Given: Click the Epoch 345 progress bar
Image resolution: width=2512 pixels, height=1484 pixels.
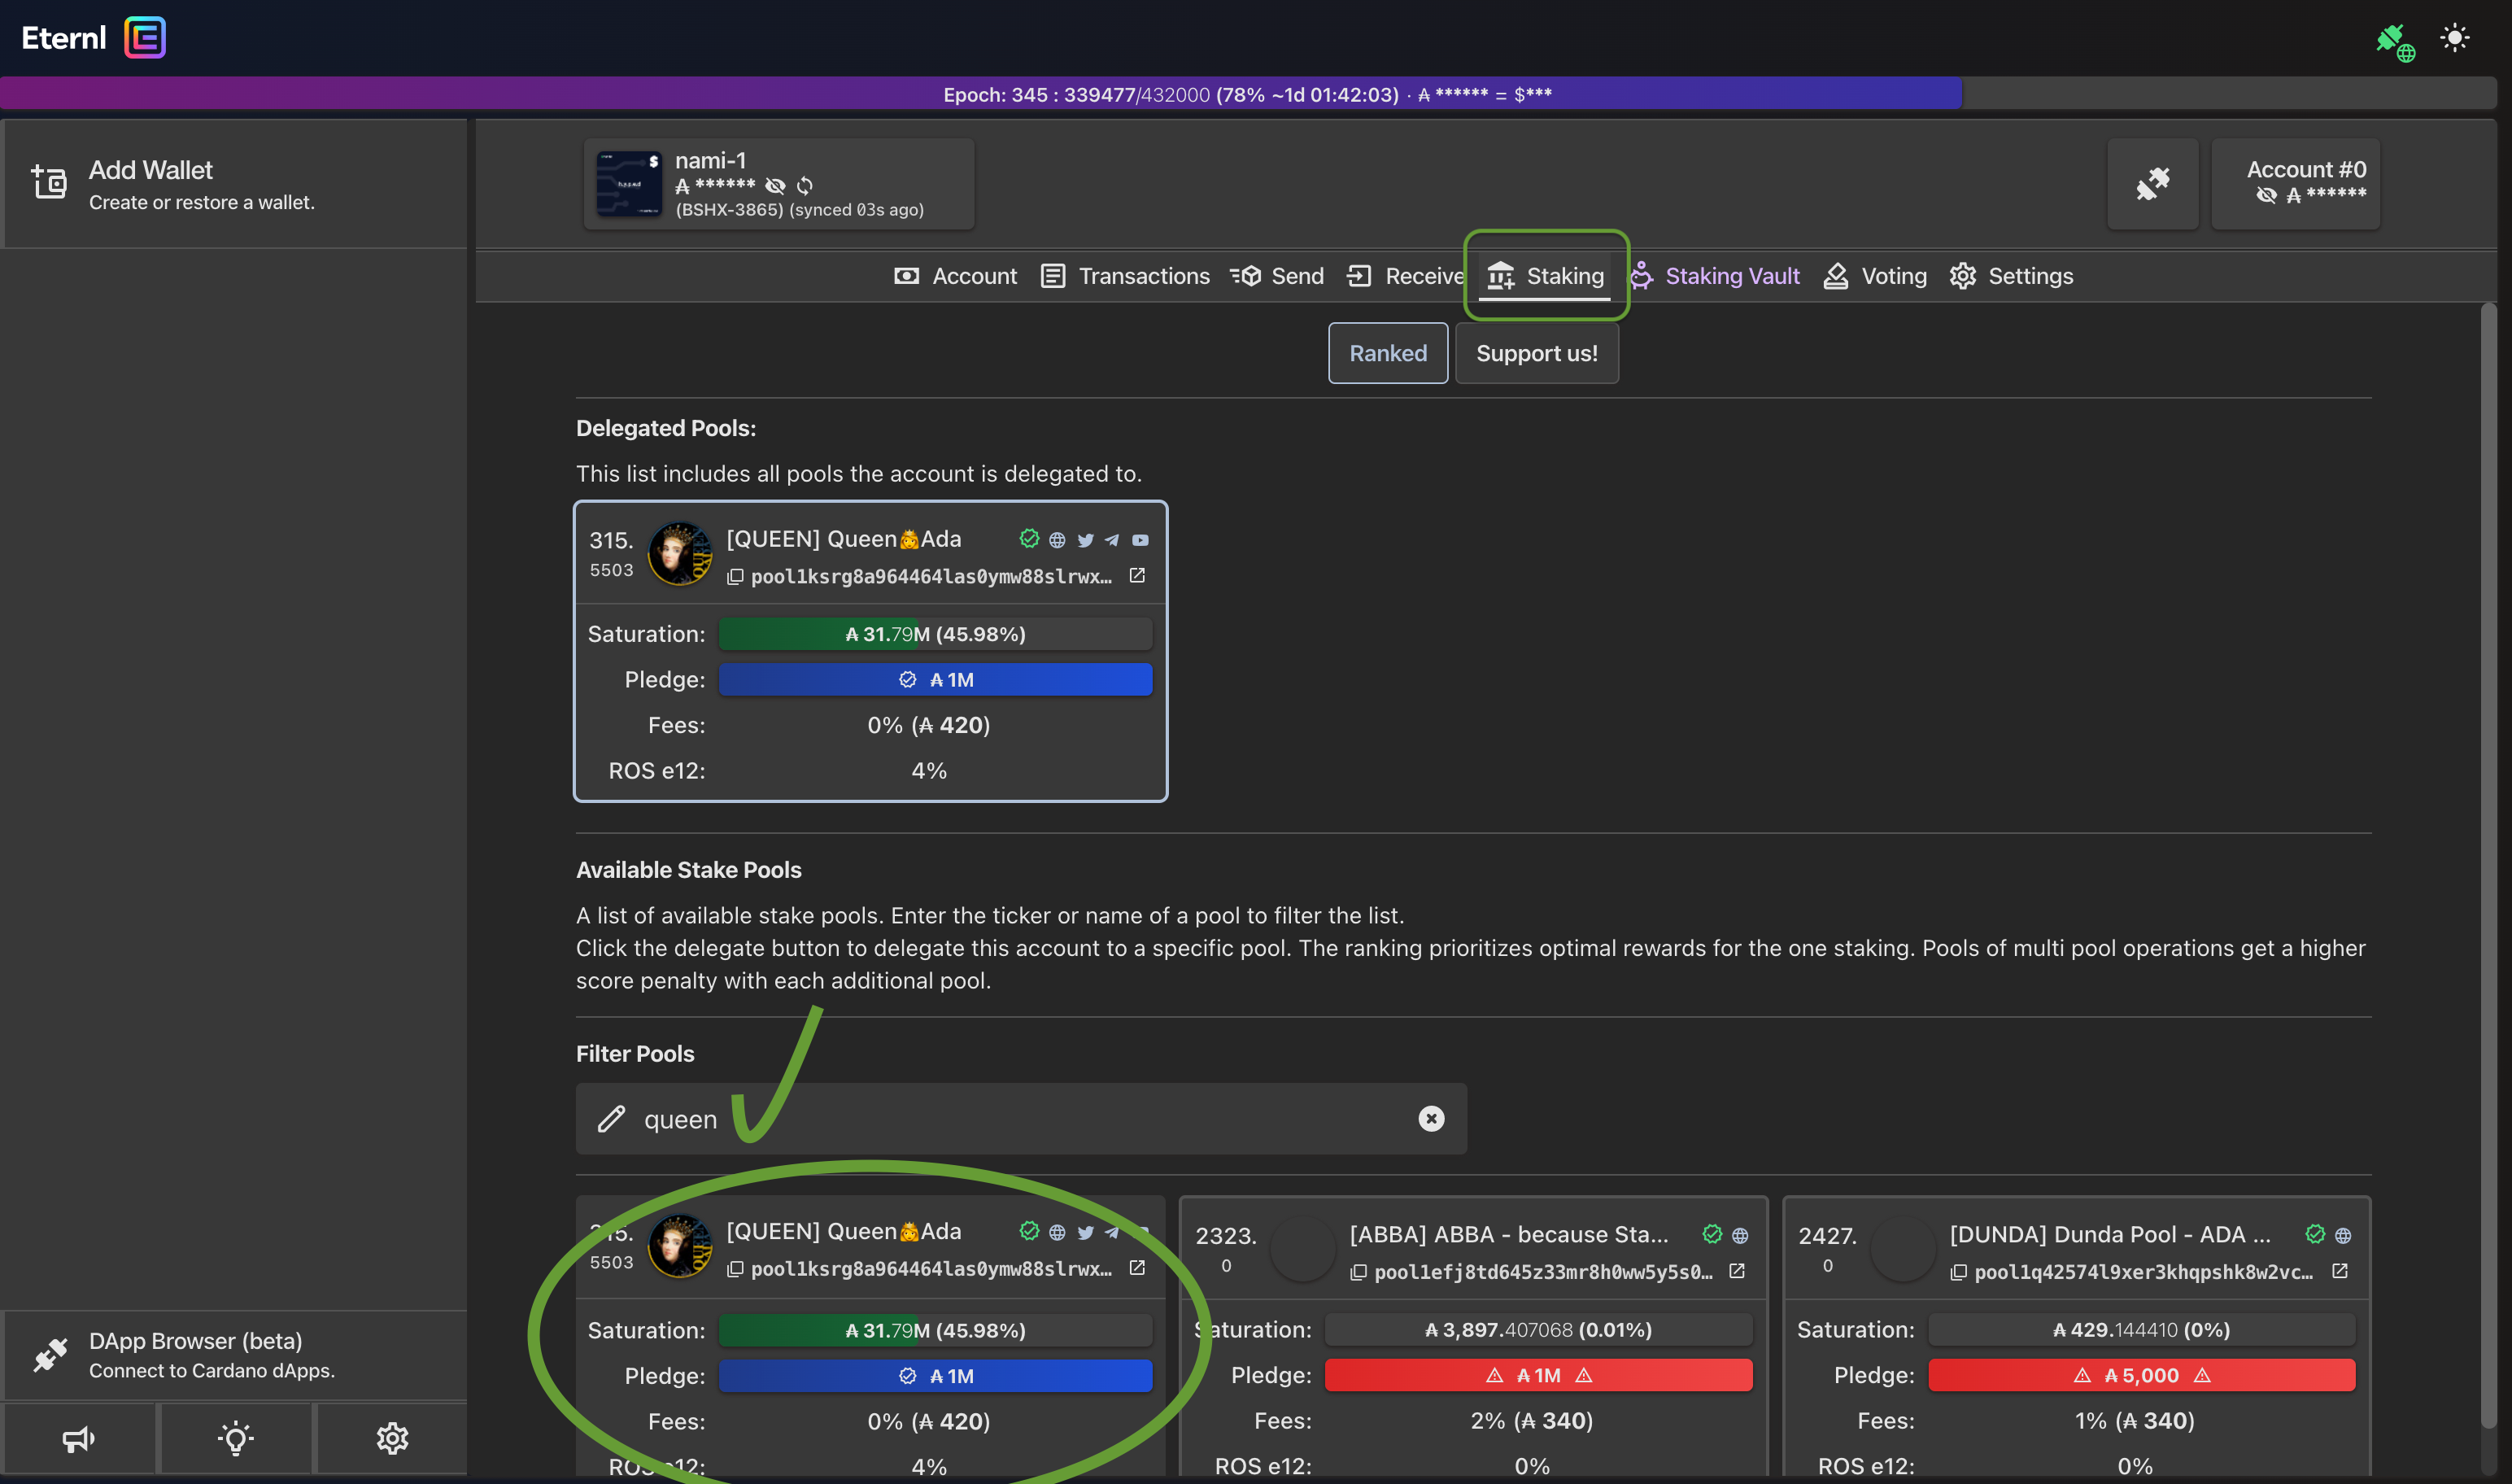Looking at the screenshot, I should pos(1248,94).
